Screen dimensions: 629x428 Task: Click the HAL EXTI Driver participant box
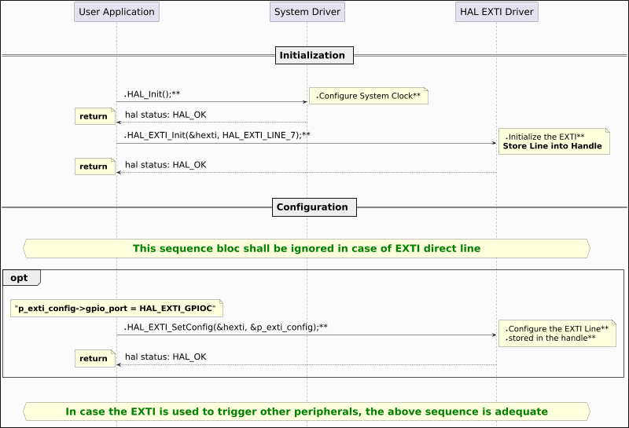click(496, 12)
